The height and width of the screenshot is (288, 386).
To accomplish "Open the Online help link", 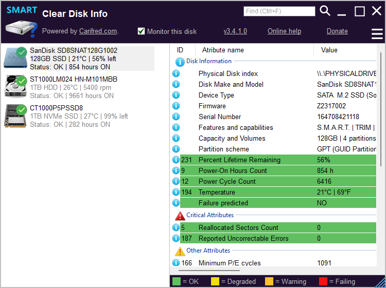I will (284, 31).
